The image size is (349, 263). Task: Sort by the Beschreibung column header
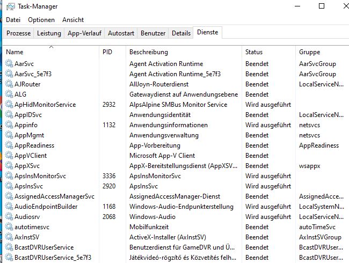pyautogui.click(x=184, y=52)
